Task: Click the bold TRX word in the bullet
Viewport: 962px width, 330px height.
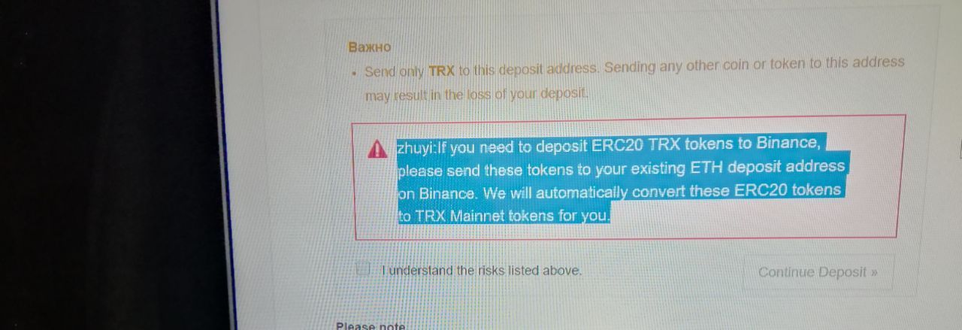Action: pyautogui.click(x=442, y=72)
